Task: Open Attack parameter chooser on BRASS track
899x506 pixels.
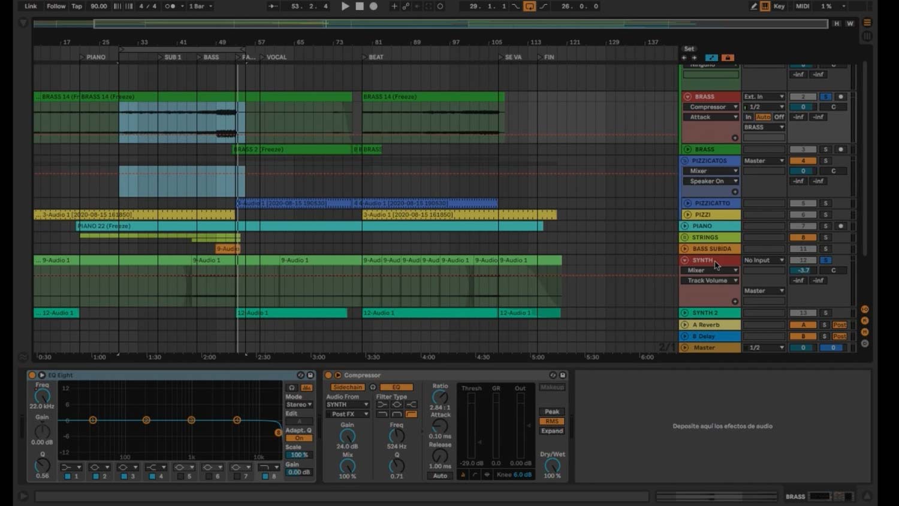Action: [711, 117]
